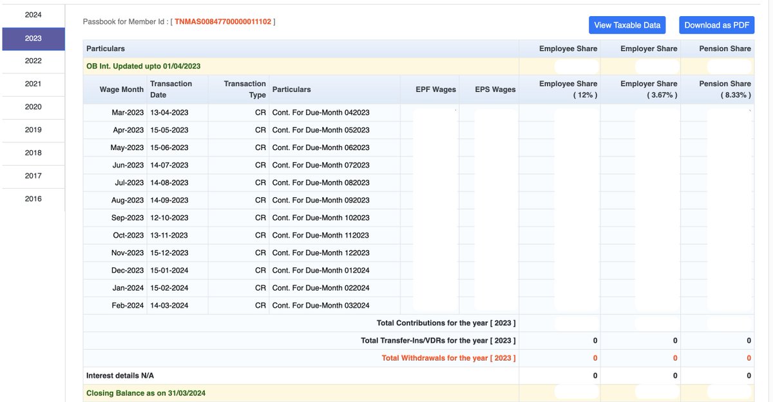773x402 pixels.
Task: Click the View Taxable Data button
Action: point(627,25)
